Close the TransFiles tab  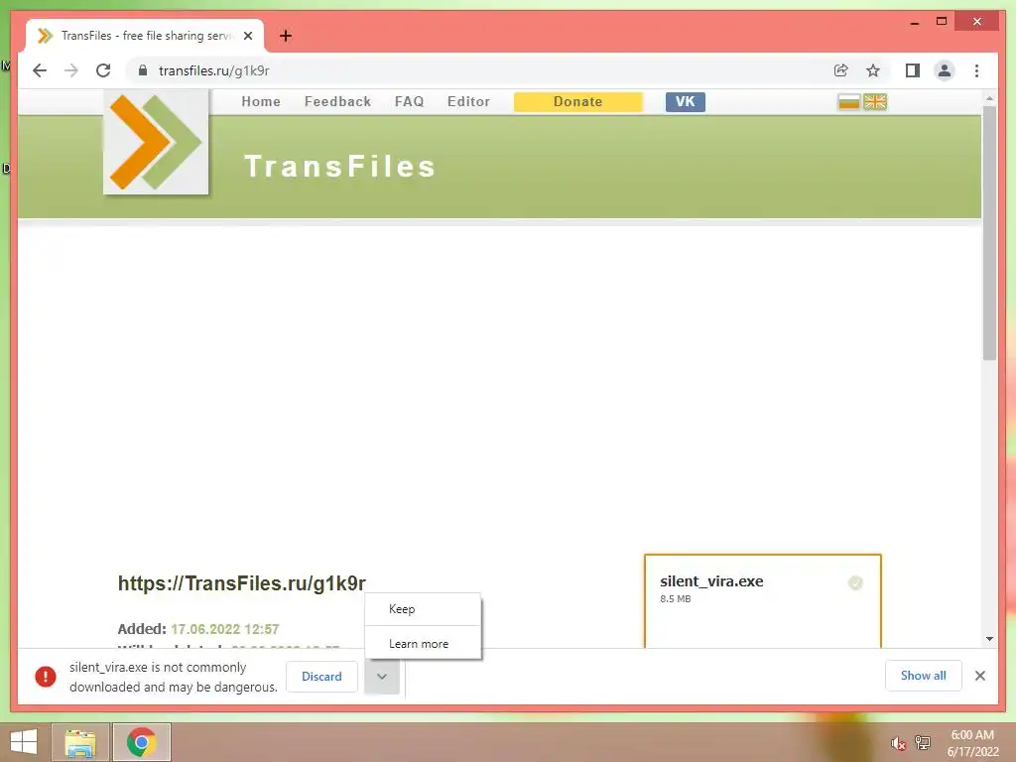click(x=248, y=36)
